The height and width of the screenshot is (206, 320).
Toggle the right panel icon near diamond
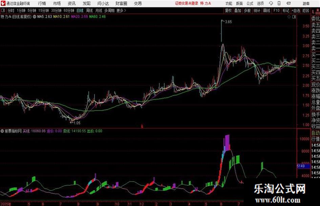(294, 17)
